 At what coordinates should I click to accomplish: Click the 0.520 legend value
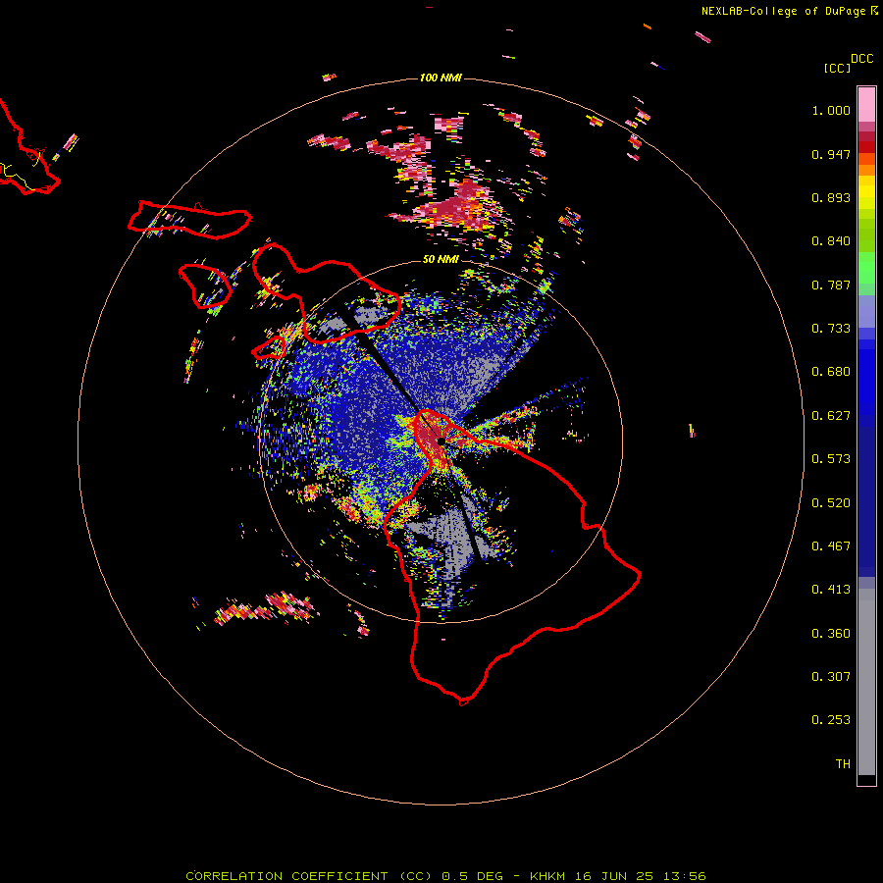(x=831, y=503)
